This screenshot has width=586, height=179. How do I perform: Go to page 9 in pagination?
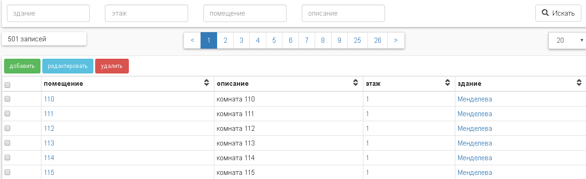coord(339,40)
